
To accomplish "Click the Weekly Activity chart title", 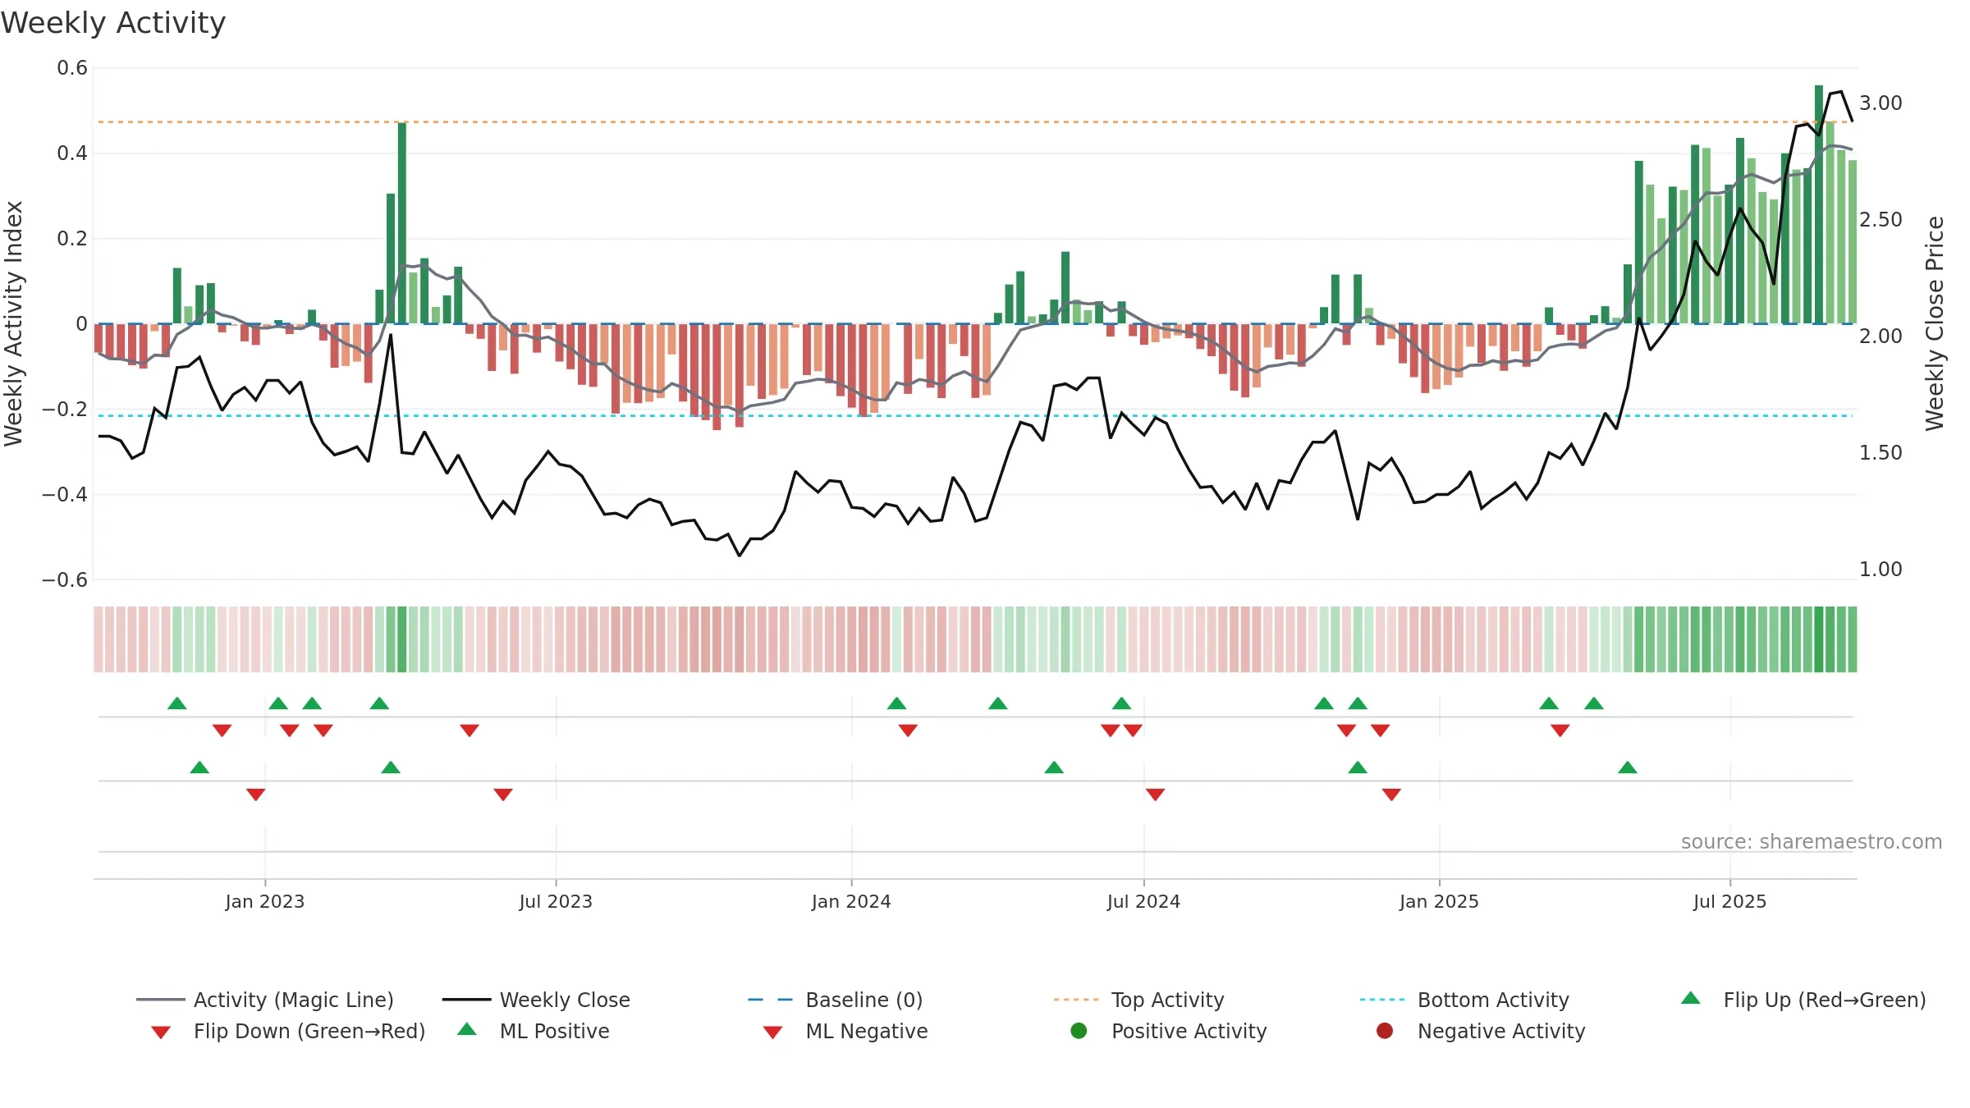I will (x=113, y=23).
